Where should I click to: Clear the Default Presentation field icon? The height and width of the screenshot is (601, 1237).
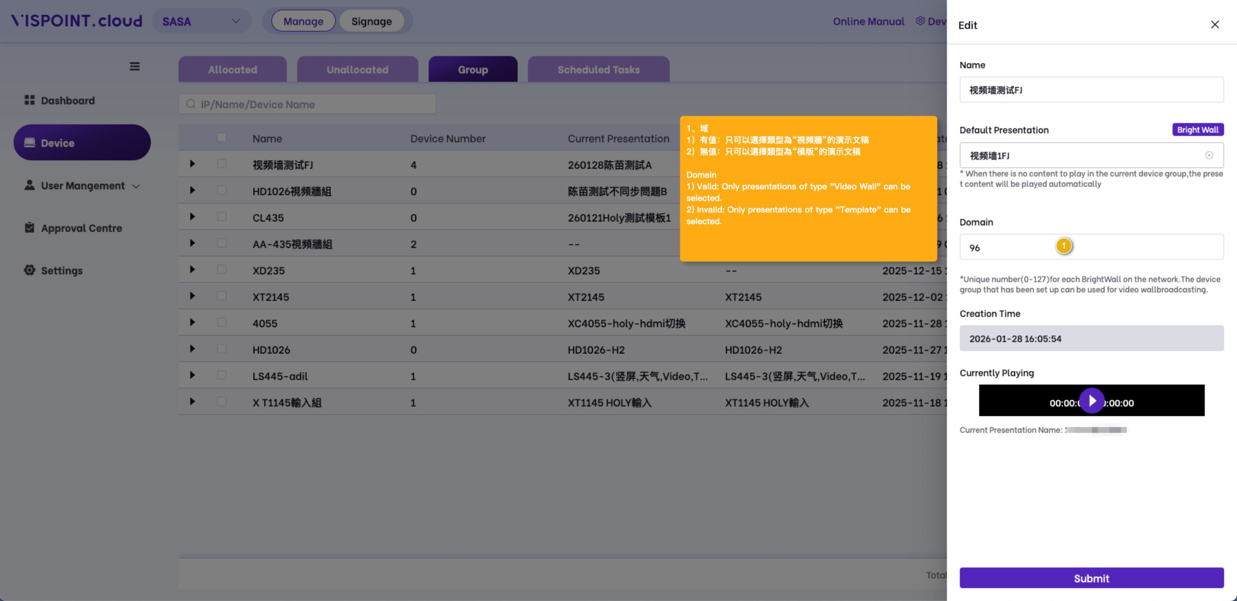point(1209,155)
